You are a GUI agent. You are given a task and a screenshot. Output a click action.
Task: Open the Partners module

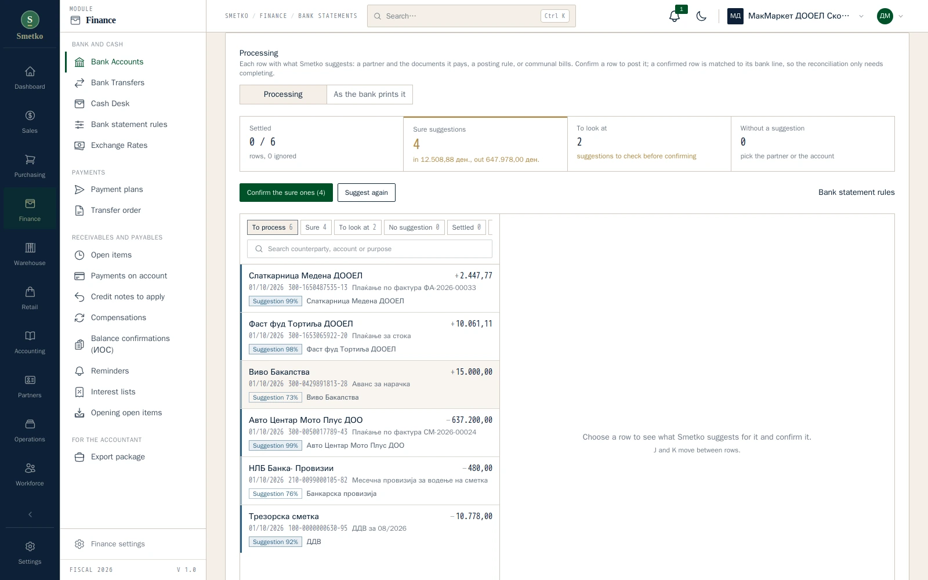(30, 386)
